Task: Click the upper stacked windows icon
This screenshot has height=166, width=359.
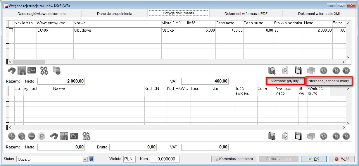Action: coord(311,70)
